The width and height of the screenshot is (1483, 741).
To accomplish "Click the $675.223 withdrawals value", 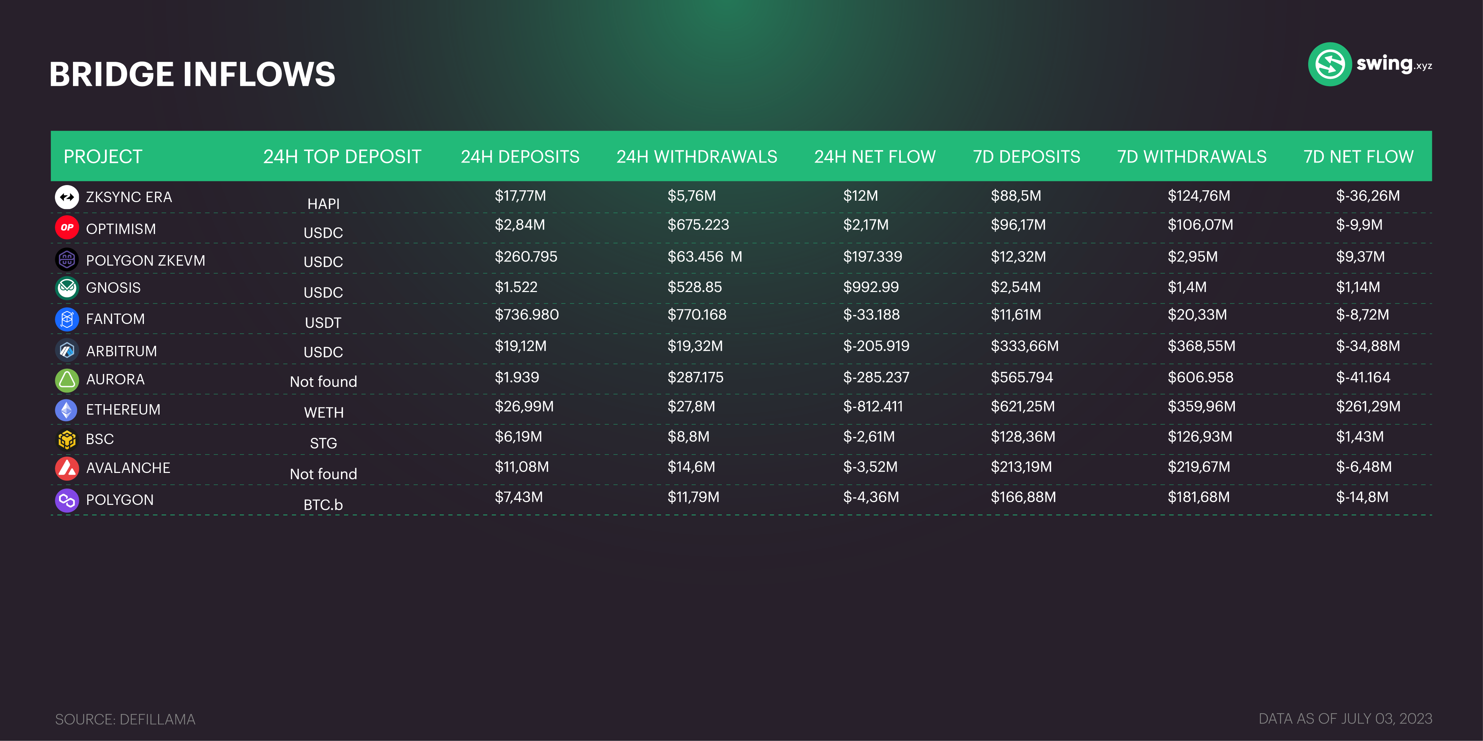I will 698,225.
